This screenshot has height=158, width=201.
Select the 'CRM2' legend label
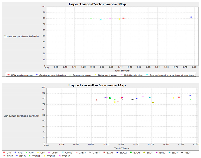[69, 153]
